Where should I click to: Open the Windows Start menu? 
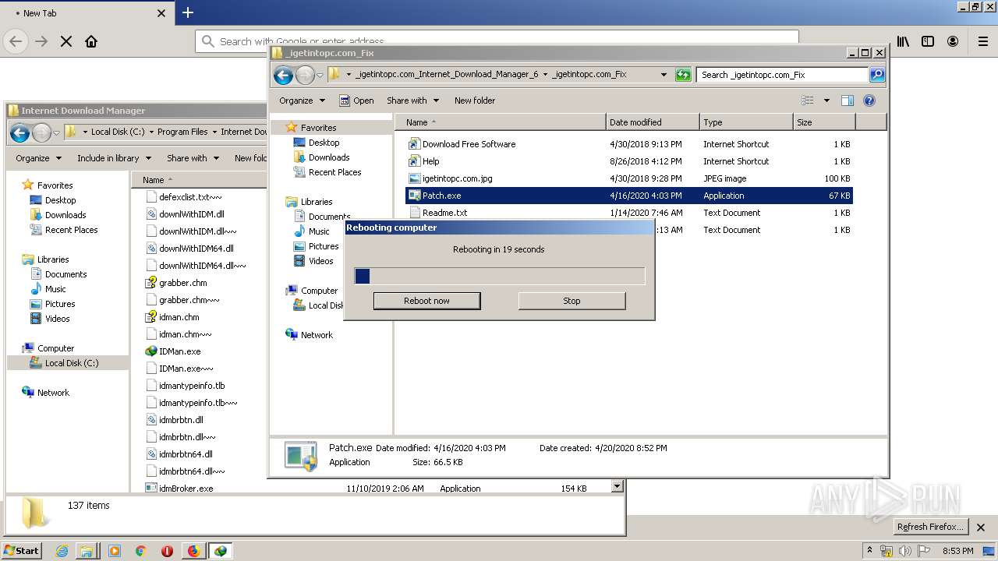[x=22, y=550]
